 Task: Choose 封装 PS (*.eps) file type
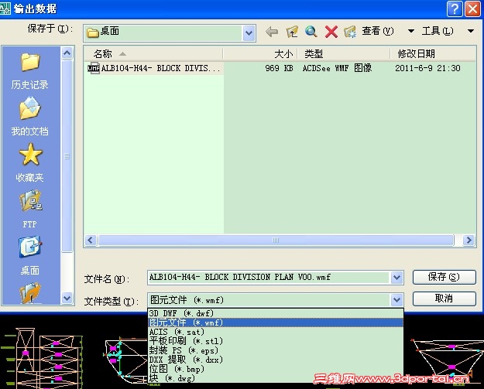(x=276, y=350)
